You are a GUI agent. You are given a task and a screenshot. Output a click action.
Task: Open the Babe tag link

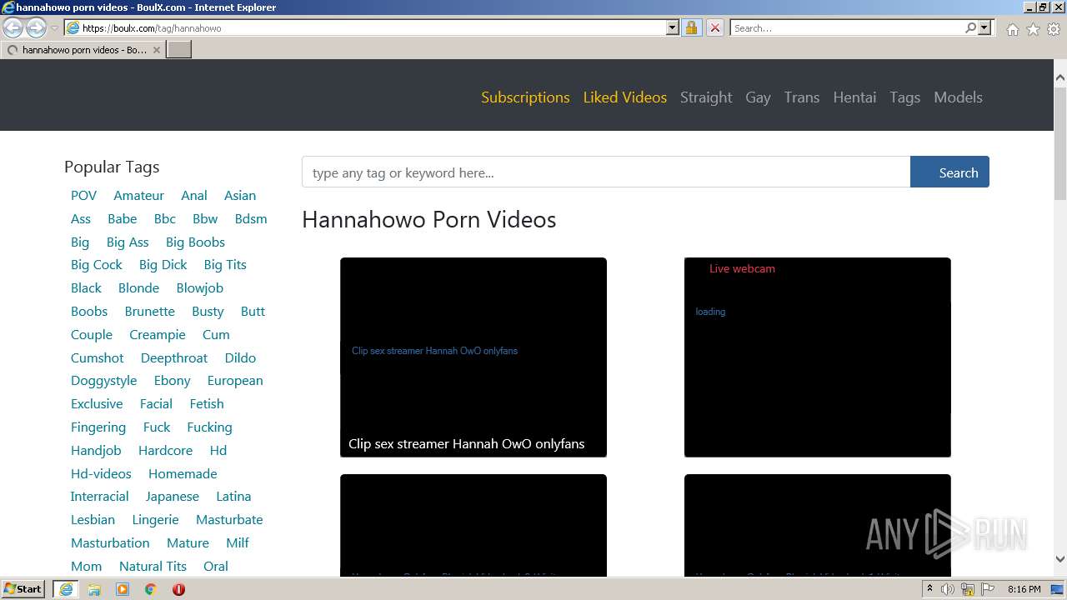pyautogui.click(x=122, y=218)
